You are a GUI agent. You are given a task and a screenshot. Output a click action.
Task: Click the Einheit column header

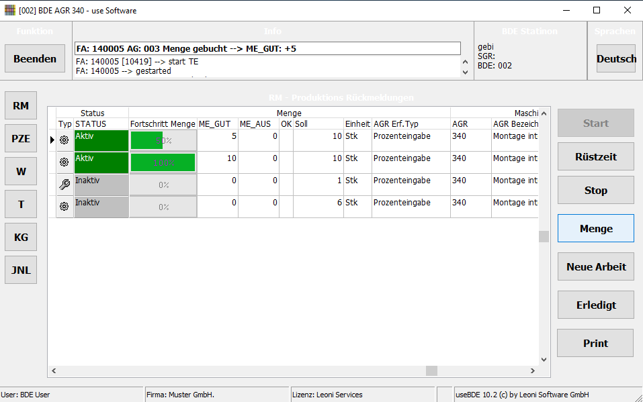pos(357,123)
